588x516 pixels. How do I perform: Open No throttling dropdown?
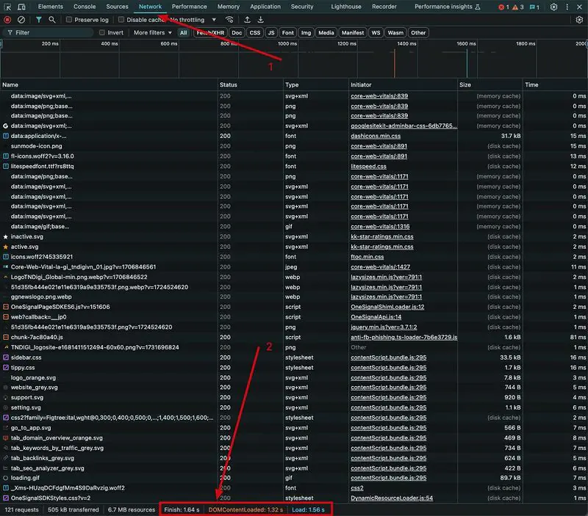coord(193,20)
